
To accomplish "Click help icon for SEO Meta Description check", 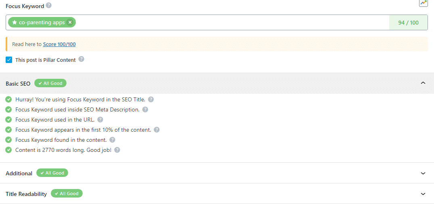I will click(145, 109).
